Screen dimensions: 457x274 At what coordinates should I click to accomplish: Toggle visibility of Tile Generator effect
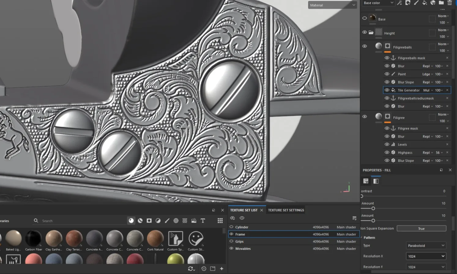coord(387,90)
